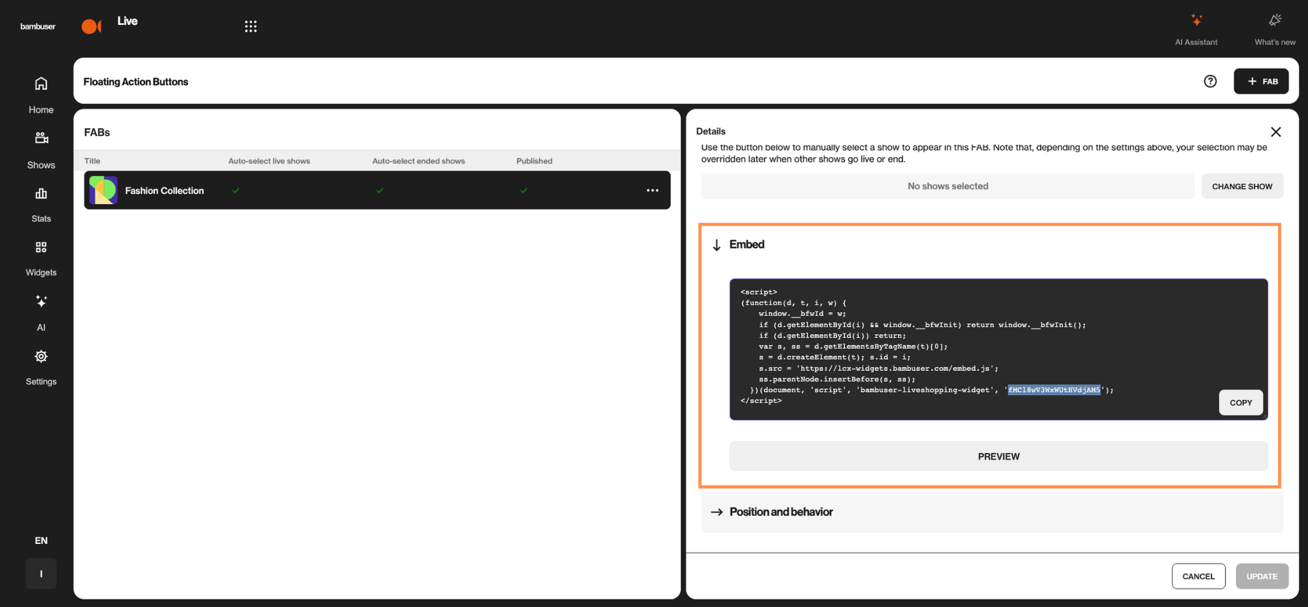Click the CHANGE SHOW button

1242,186
